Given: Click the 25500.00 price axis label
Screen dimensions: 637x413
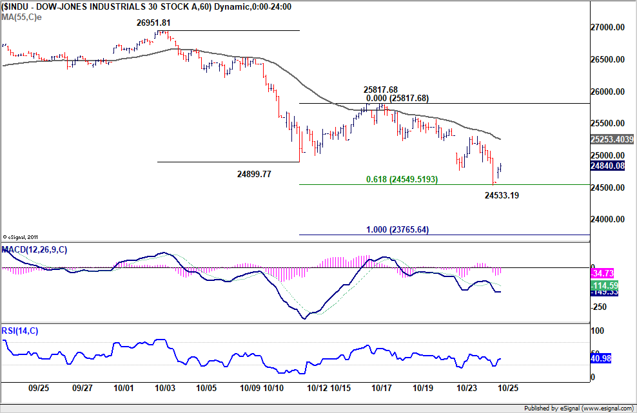Looking at the screenshot, I should (x=607, y=124).
